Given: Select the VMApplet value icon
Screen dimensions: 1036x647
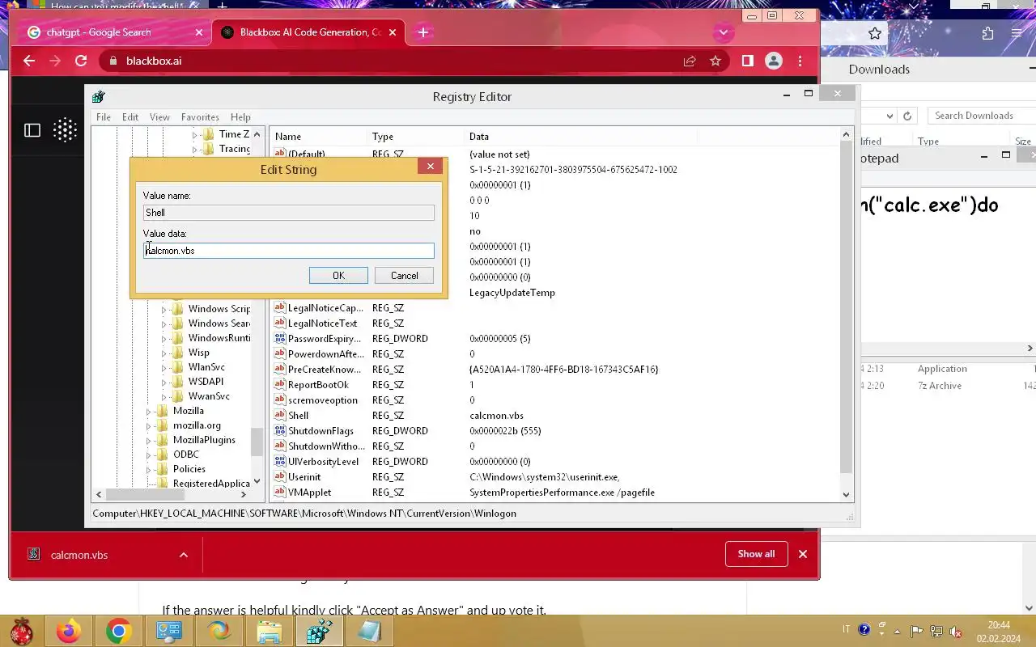Looking at the screenshot, I should tap(280, 493).
